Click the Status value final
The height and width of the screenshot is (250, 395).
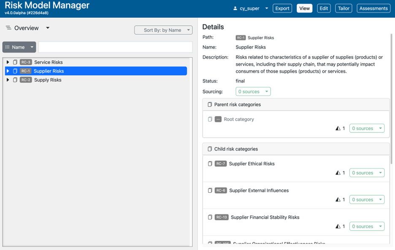click(240, 81)
